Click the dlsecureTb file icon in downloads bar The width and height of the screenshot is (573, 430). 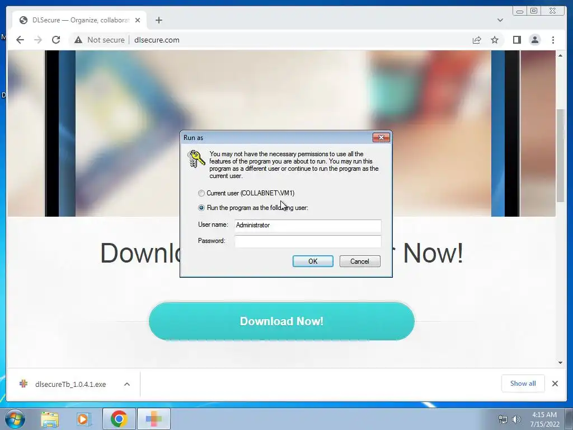pyautogui.click(x=24, y=384)
